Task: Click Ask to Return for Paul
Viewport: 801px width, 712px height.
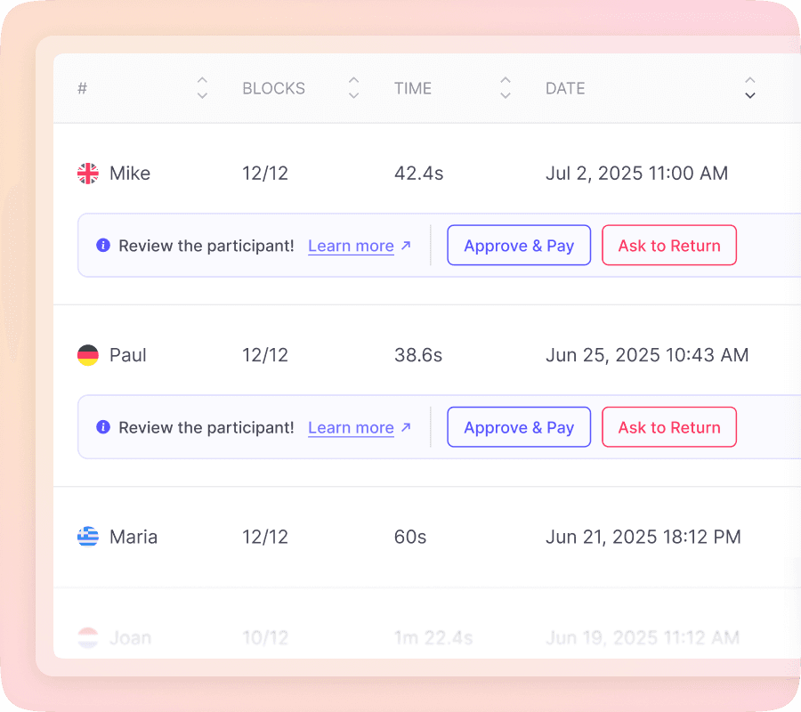Action: click(x=669, y=426)
